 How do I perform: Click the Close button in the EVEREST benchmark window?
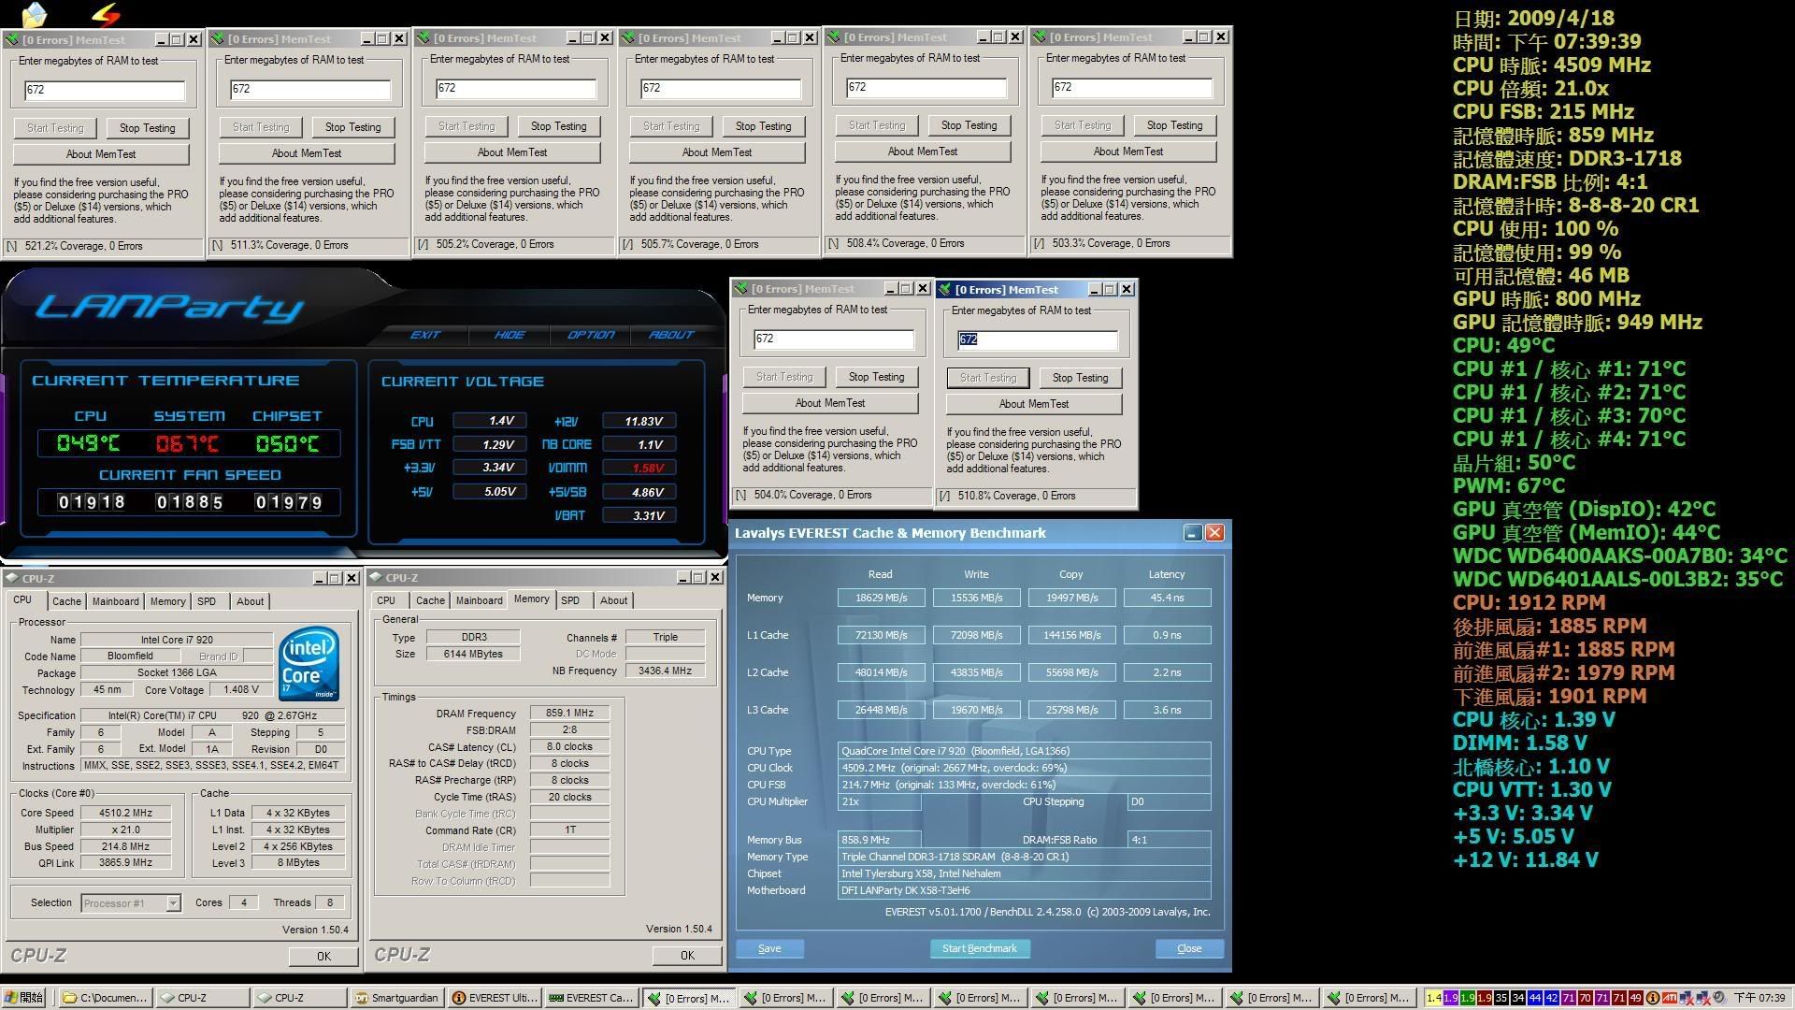(1189, 948)
